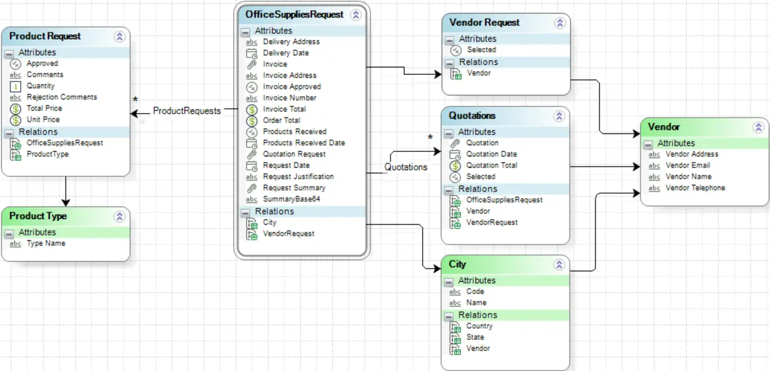Image resolution: width=770 pixels, height=371 pixels.
Task: Collapse Attributes section in Quotations
Action: [x=449, y=133]
